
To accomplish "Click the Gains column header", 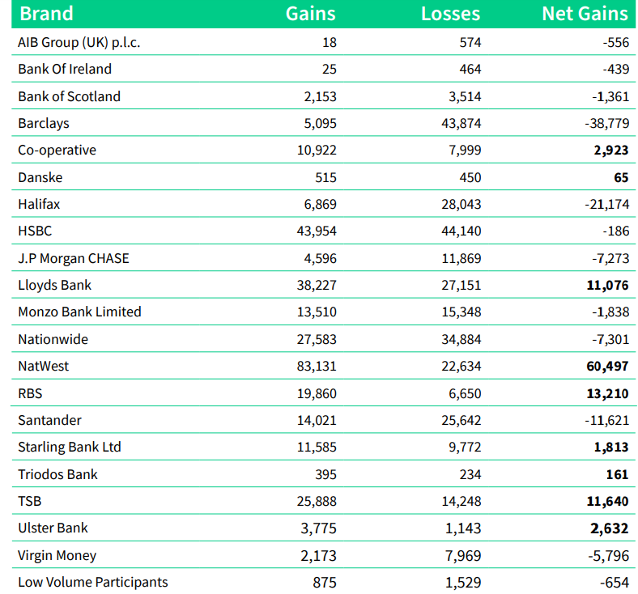I will click(x=310, y=14).
